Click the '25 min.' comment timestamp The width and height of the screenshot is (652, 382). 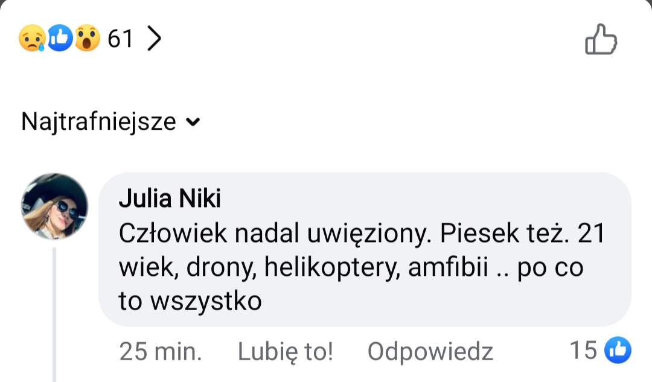[x=161, y=351]
